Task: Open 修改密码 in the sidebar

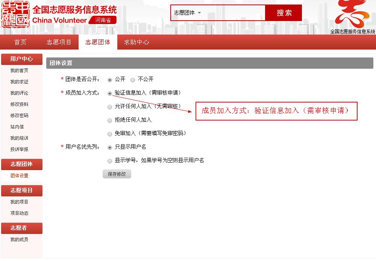Action: click(19, 116)
